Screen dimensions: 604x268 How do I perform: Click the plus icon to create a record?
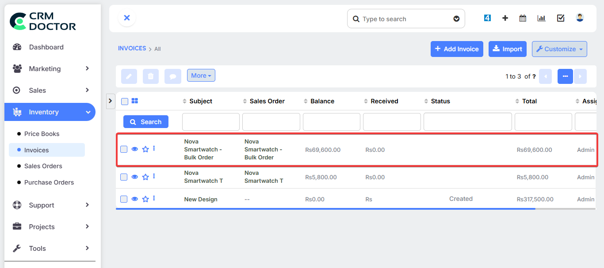[x=505, y=18]
